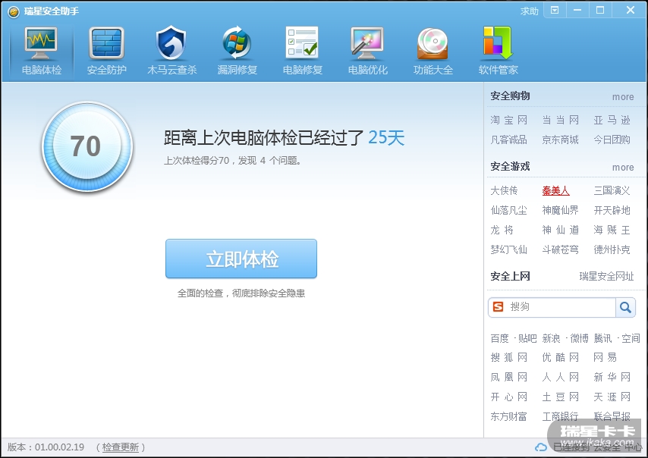Open the 仙落凡尘 game link
Viewport: 648px width, 458px height.
pos(508,211)
